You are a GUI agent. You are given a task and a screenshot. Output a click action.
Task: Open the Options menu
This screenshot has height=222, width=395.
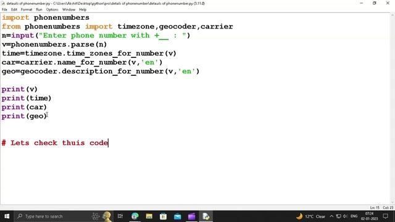tap(52, 10)
